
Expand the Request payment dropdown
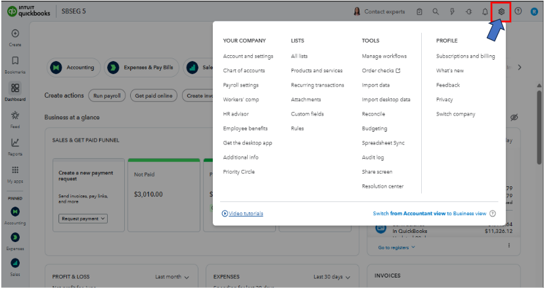pyautogui.click(x=83, y=218)
